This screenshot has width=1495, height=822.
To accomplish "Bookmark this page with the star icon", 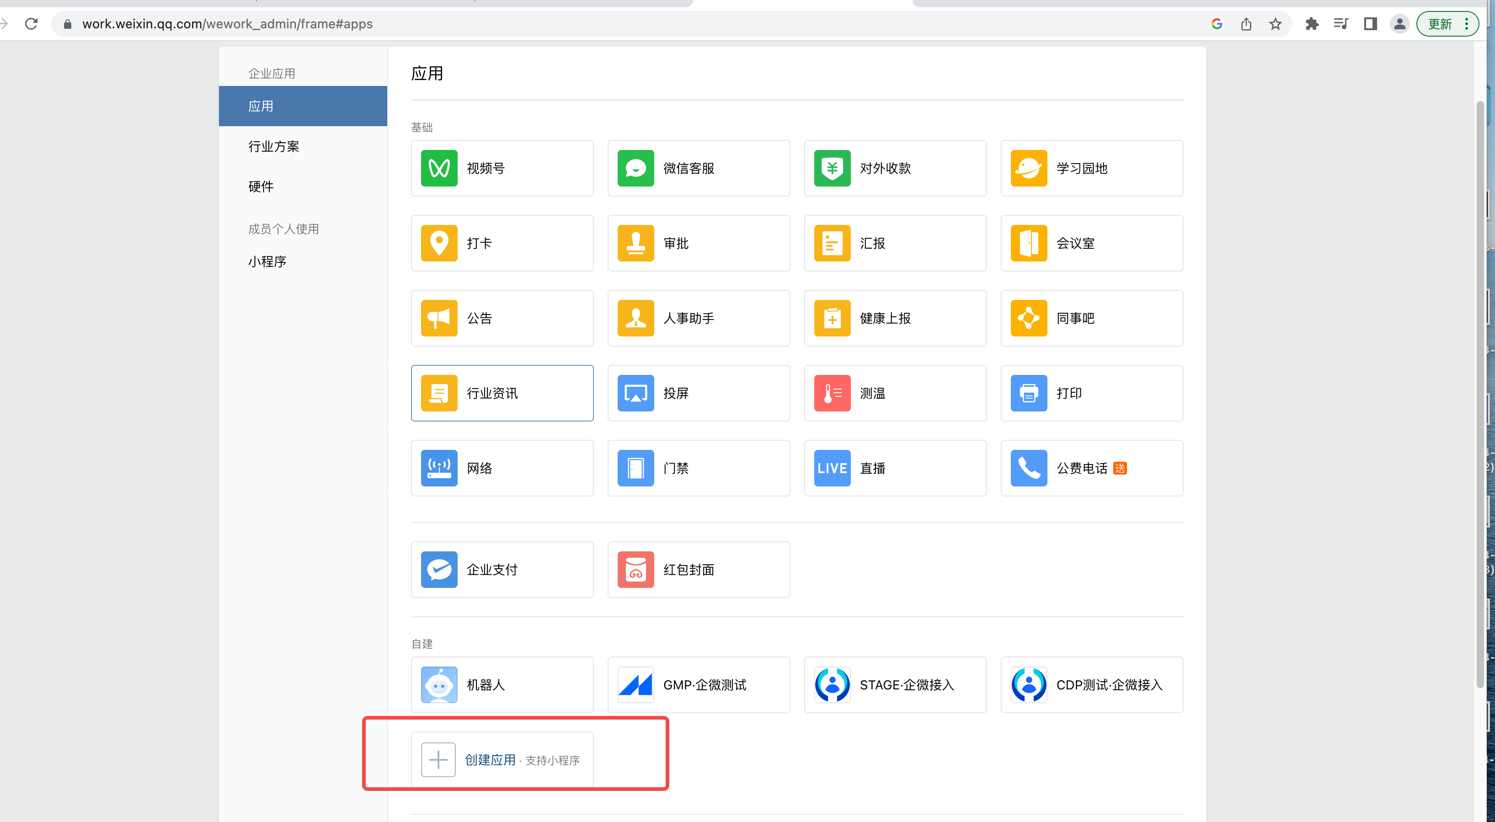I will coord(1275,24).
